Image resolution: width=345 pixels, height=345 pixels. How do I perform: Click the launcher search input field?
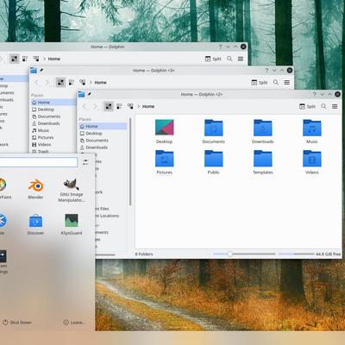39,162
